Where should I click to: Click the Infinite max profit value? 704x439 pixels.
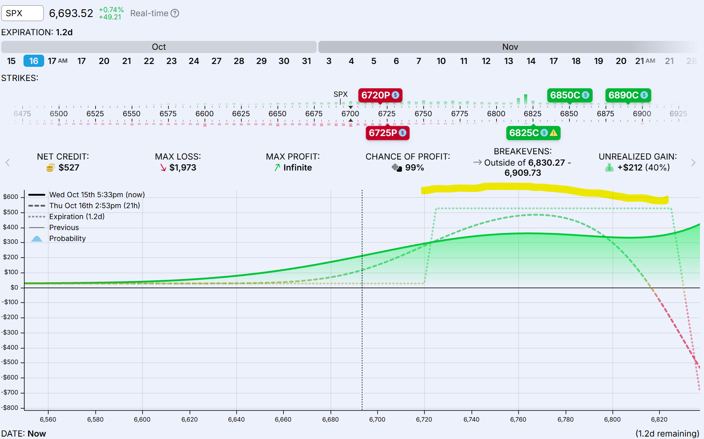click(297, 168)
